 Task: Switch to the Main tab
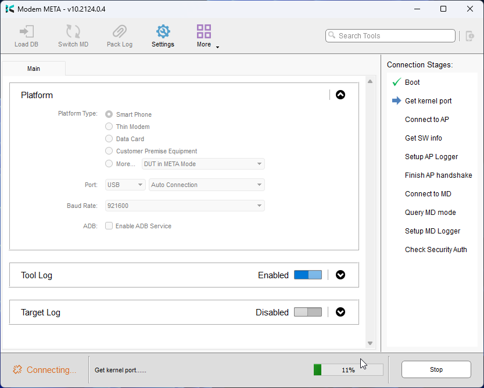33,68
